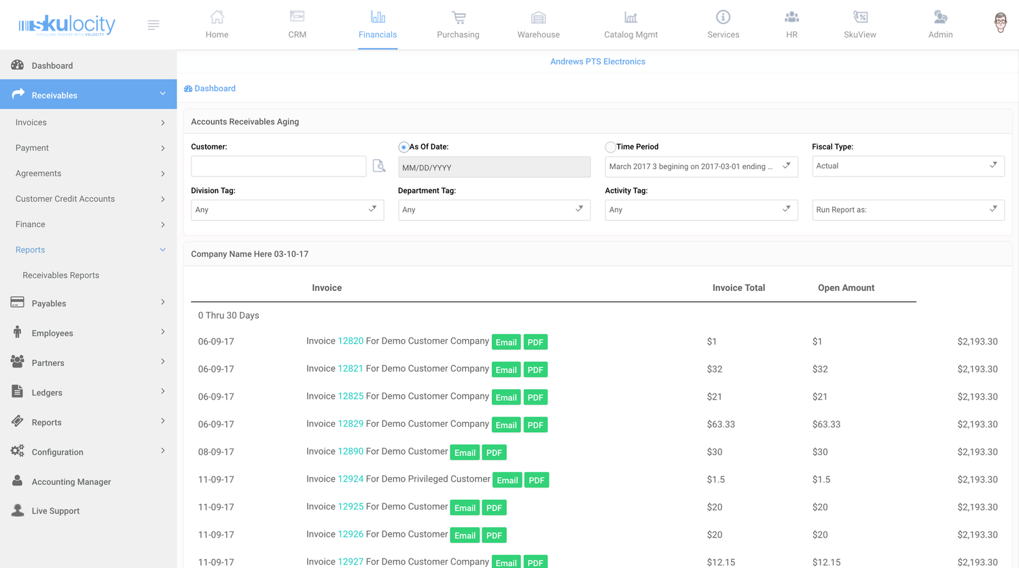Switch to the Financials tab
Screen dimensions: 1019x568
tap(378, 24)
